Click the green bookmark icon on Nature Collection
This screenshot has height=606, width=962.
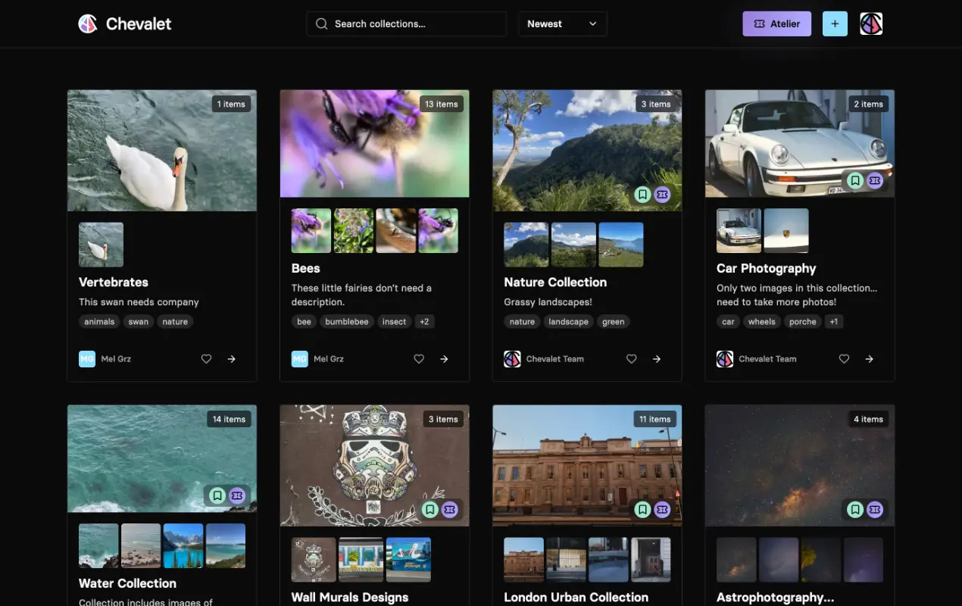[642, 195]
